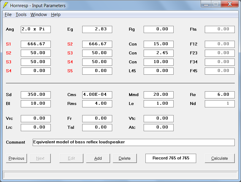The width and height of the screenshot is (241, 182).
Task: Minimize the Hornresp window
Action: pos(206,4)
